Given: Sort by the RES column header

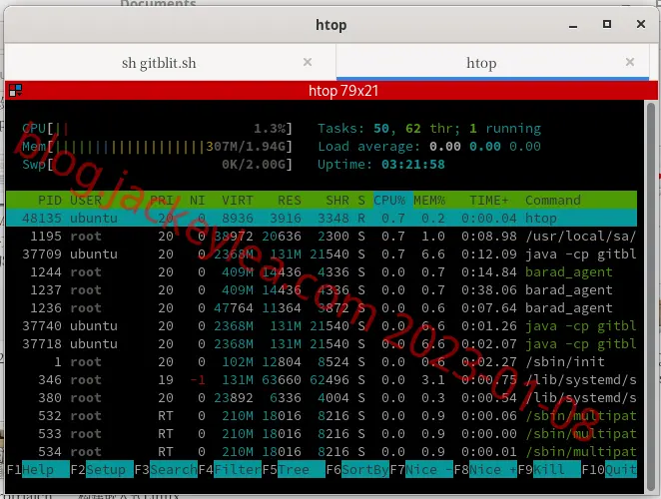Looking at the screenshot, I should point(290,200).
